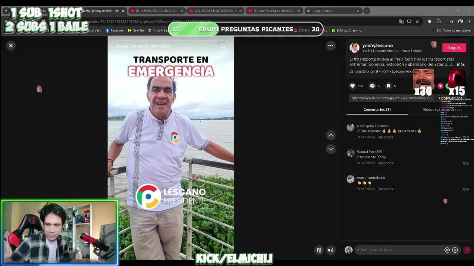
Task: Open 'Todos los marcadores' folder
Action: [454, 30]
